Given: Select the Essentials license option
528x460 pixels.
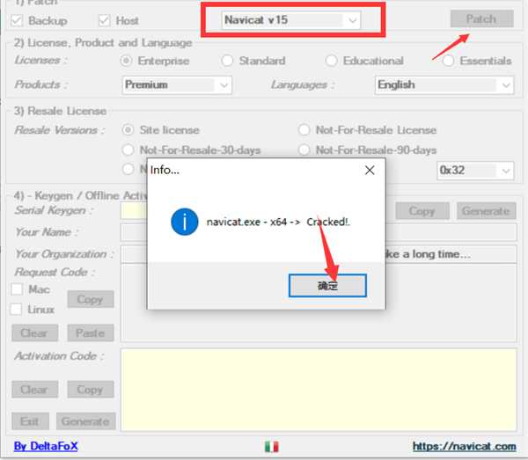Looking at the screenshot, I should [x=448, y=61].
